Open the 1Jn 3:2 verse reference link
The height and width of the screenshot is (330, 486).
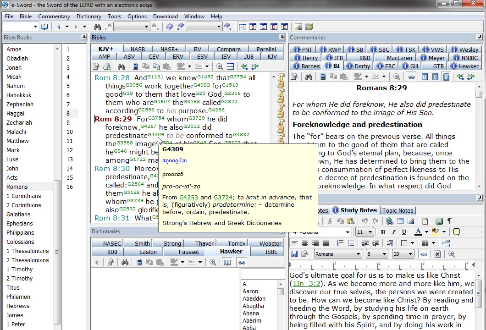pyautogui.click(x=305, y=284)
